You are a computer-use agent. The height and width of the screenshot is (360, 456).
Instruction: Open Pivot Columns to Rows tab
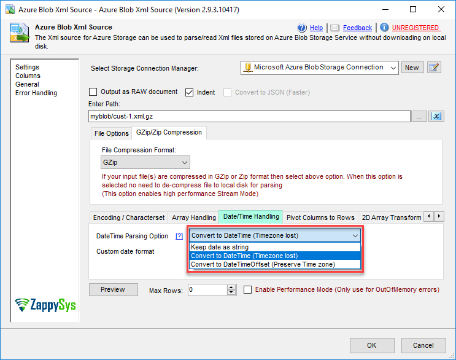click(x=320, y=217)
